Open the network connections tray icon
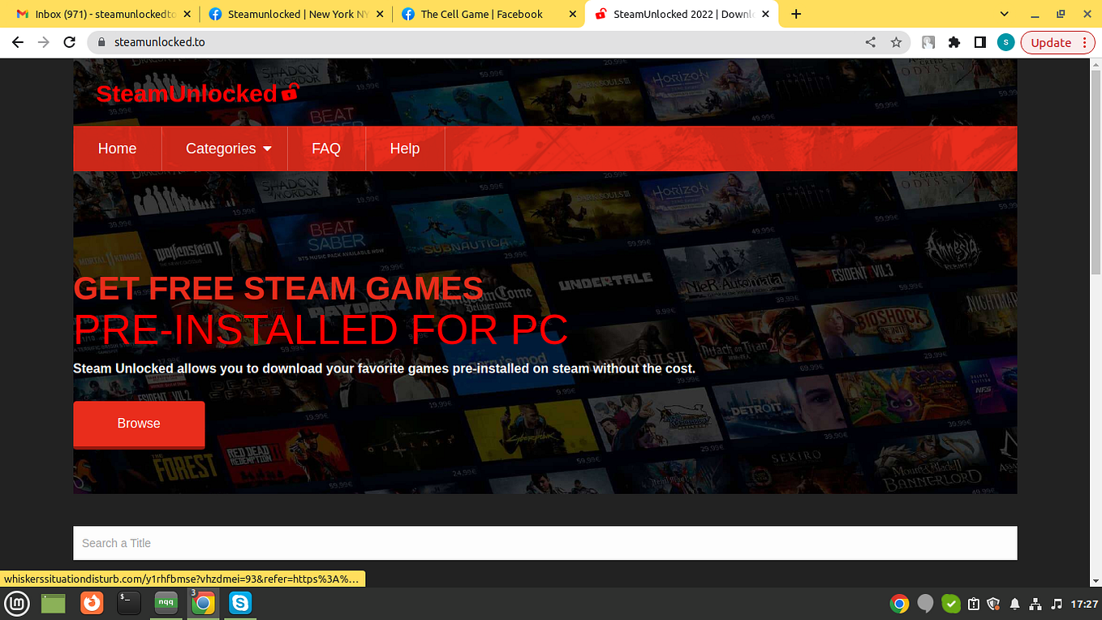The width and height of the screenshot is (1102, 620). (x=1035, y=604)
